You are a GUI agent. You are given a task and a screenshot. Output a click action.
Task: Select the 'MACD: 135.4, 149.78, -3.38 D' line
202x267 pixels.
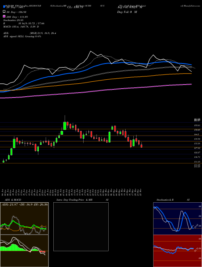coord(21,27)
